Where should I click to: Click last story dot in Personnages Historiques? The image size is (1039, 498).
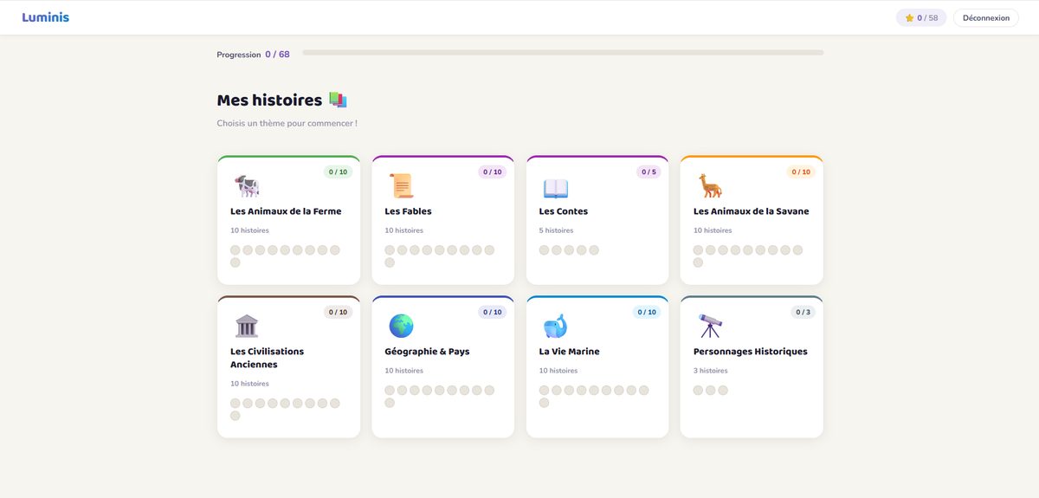pos(723,391)
